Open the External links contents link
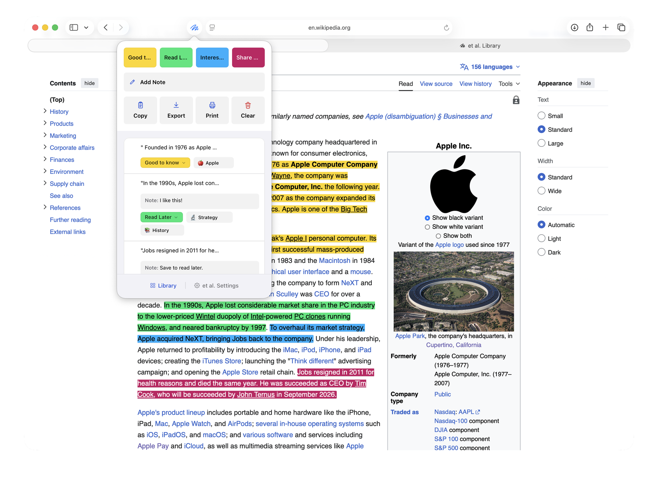Viewport: 658px width, 482px height. point(68,232)
